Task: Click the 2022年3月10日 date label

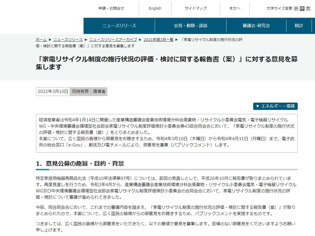Action: [53, 92]
